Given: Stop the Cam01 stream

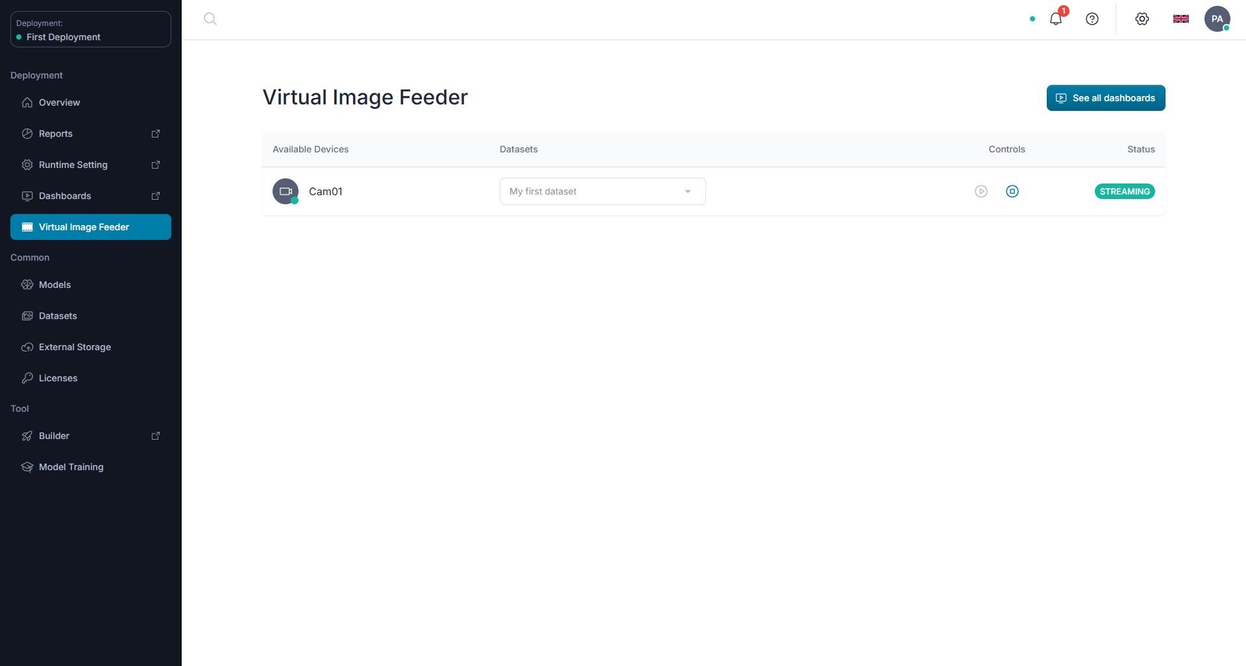Looking at the screenshot, I should (x=1012, y=191).
